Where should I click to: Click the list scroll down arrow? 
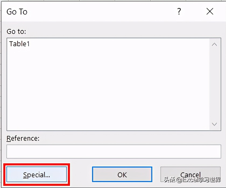coord(214,124)
